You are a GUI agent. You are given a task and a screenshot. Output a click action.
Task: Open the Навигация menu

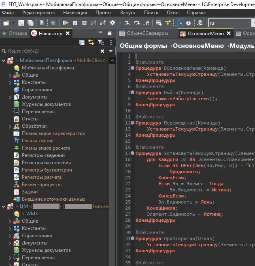point(74,13)
